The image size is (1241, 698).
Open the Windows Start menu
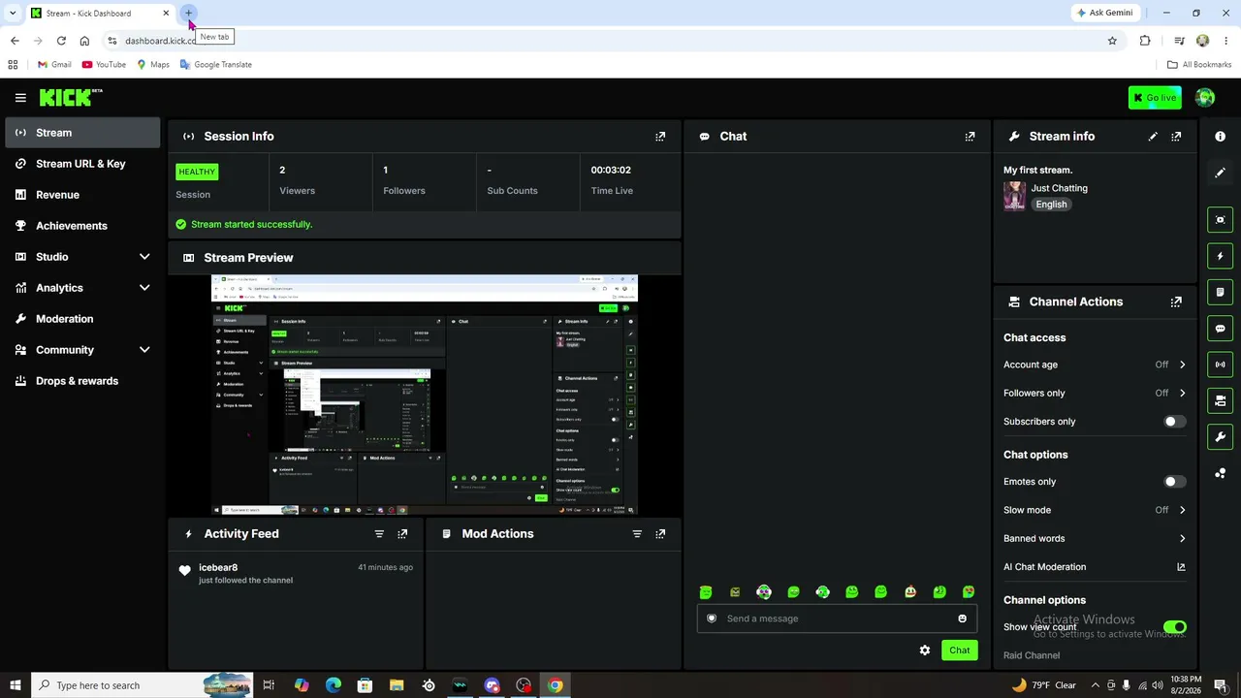16,685
